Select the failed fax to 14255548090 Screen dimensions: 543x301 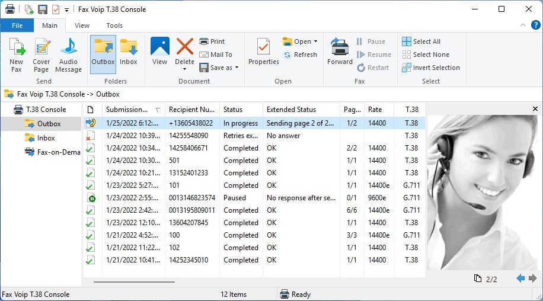254,136
